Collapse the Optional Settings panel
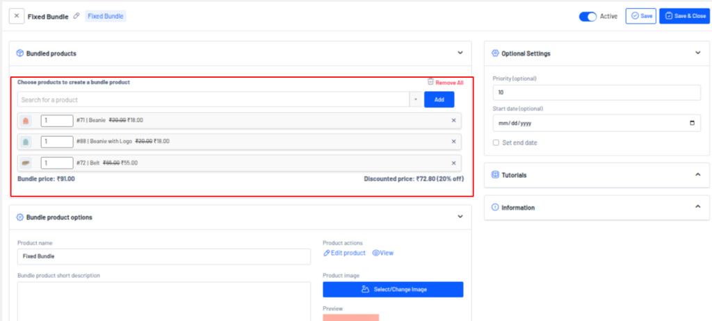Screen dimensions: 712x321 [697, 53]
